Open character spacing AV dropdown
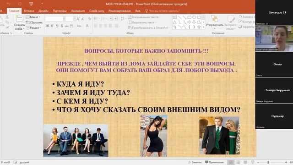Image resolution: width=293 pixels, height=165 pixels. click(x=72, y=26)
